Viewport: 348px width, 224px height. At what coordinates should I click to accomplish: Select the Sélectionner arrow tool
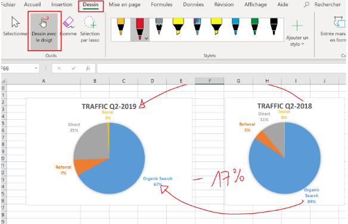click(x=15, y=26)
